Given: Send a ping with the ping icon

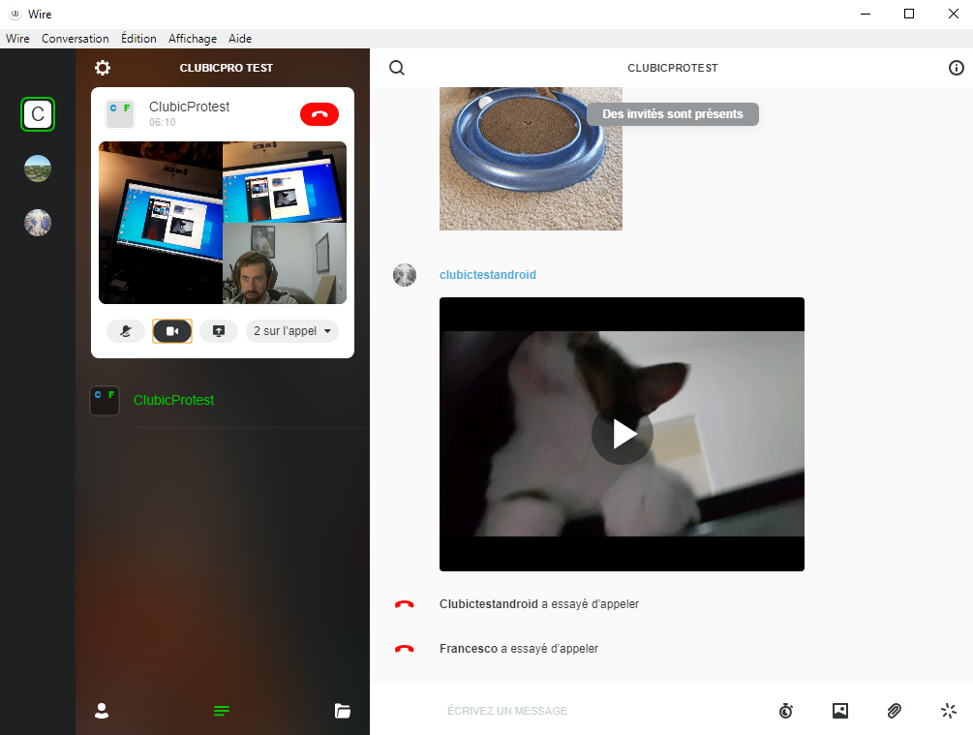Looking at the screenshot, I should (x=949, y=711).
